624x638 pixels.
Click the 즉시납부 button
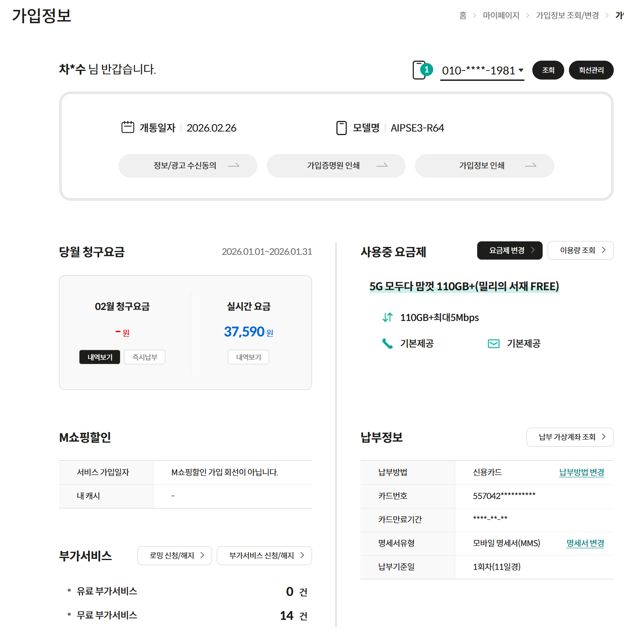[x=144, y=357]
